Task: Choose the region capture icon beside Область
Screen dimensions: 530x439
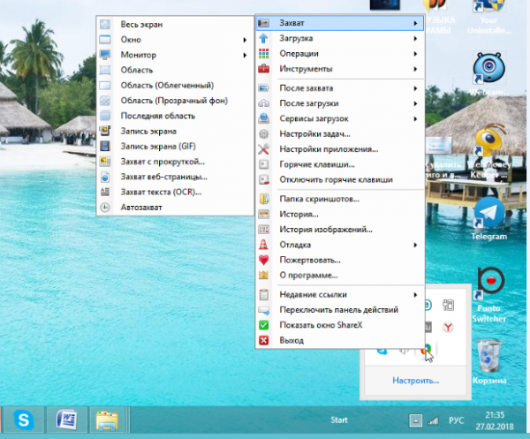Action: pyautogui.click(x=105, y=70)
